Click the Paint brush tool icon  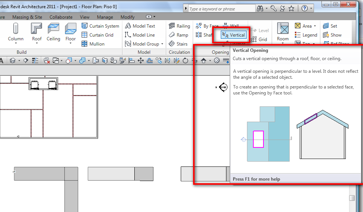coord(122,60)
